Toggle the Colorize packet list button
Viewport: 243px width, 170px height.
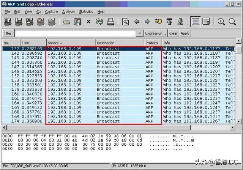[x=196, y=22]
